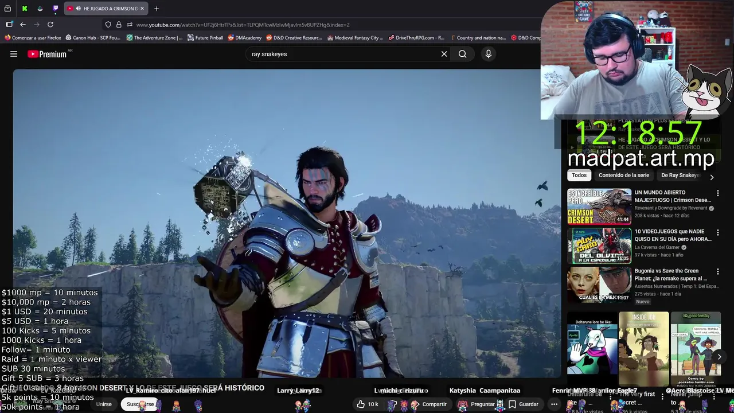Go forward to the next page
This screenshot has height=413, width=734.
[37, 25]
